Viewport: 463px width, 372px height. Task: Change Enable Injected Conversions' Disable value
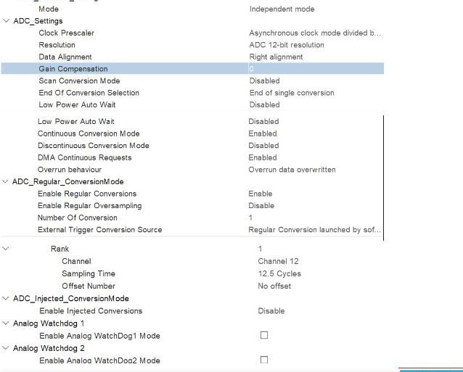[271, 311]
